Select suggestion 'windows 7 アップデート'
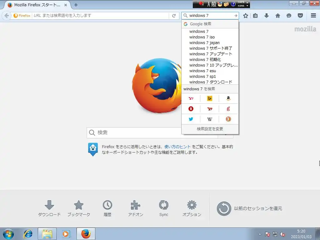 (210, 54)
